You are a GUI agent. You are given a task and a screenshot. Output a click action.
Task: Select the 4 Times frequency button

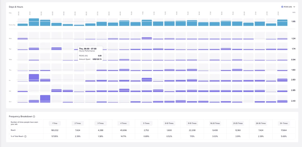(124, 123)
